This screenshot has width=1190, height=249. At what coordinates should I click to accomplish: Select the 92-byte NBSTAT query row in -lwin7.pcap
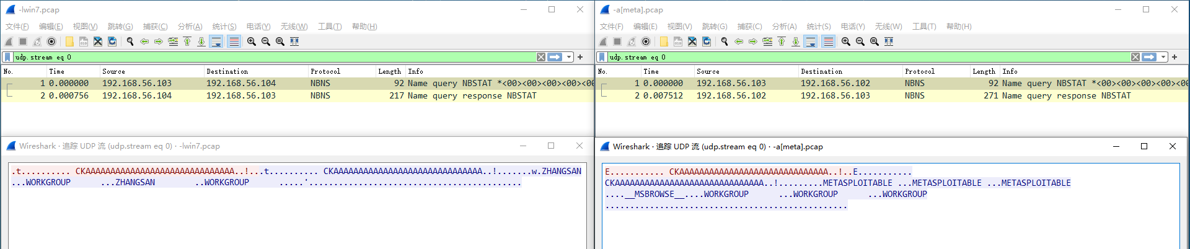point(297,83)
